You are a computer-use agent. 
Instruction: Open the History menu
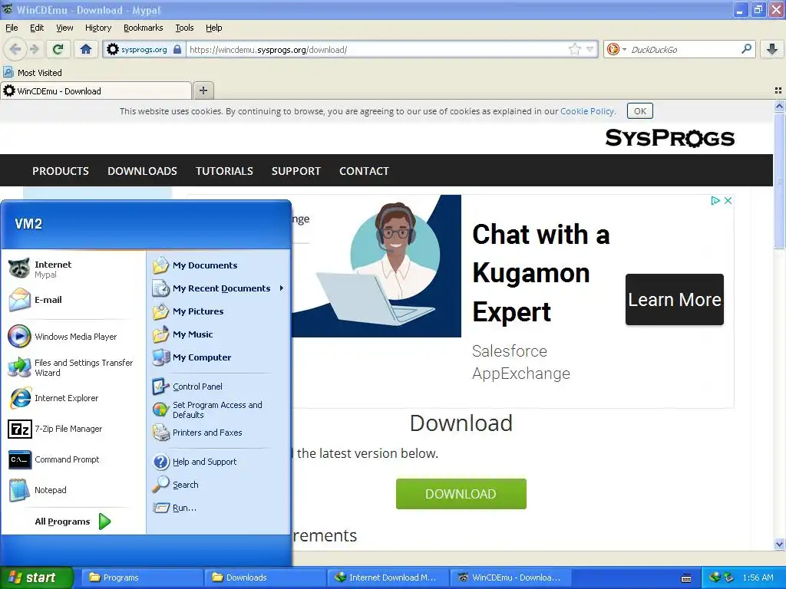point(97,28)
